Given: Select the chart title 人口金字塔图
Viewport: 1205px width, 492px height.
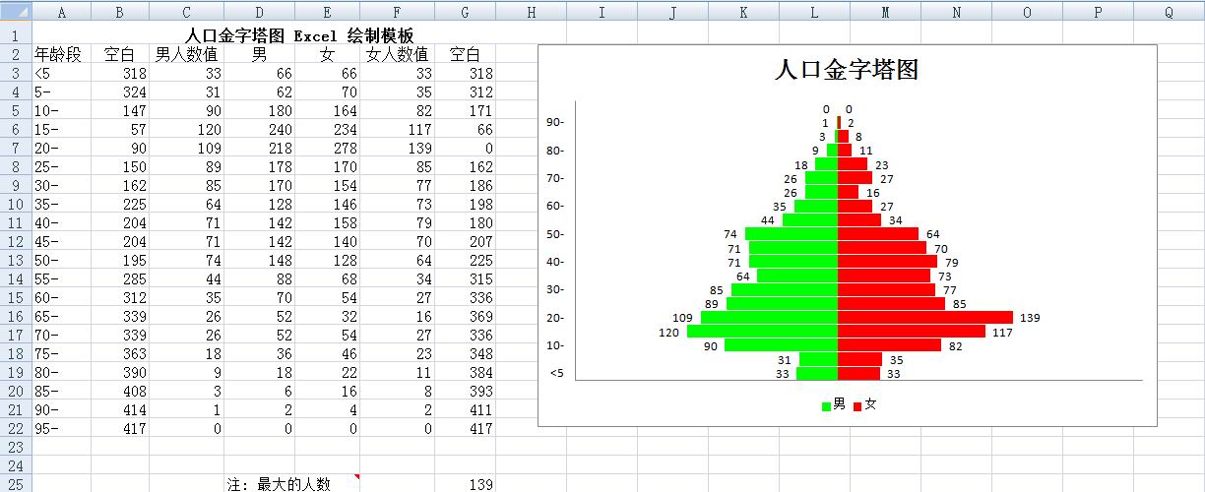Looking at the screenshot, I should 847,70.
